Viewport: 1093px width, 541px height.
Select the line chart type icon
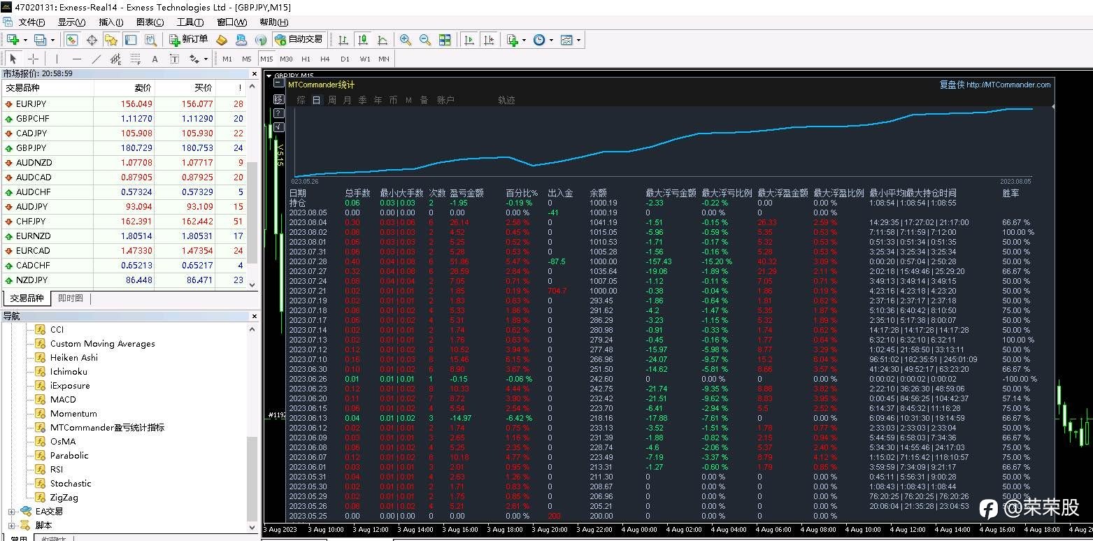(383, 40)
